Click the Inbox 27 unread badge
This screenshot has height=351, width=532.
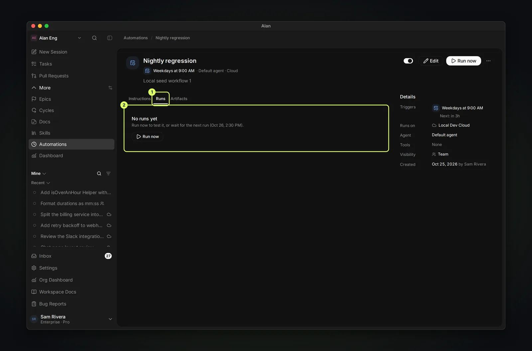click(x=108, y=256)
